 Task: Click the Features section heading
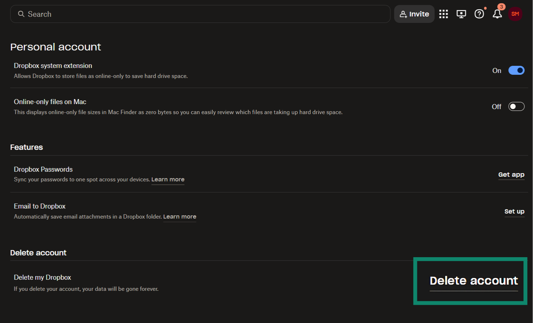coord(27,147)
